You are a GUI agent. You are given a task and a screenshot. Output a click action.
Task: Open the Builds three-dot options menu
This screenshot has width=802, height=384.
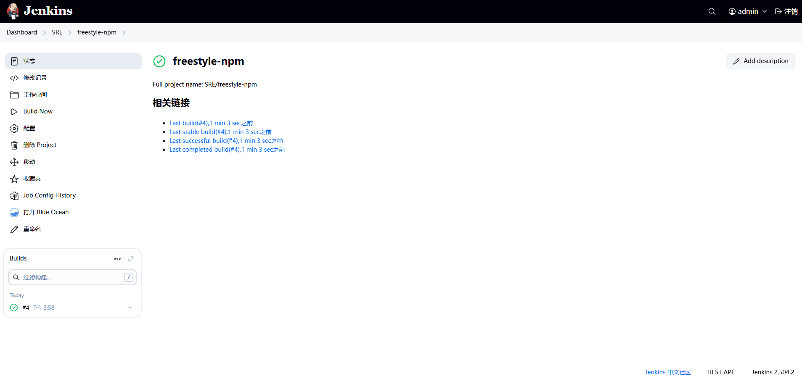click(x=117, y=259)
